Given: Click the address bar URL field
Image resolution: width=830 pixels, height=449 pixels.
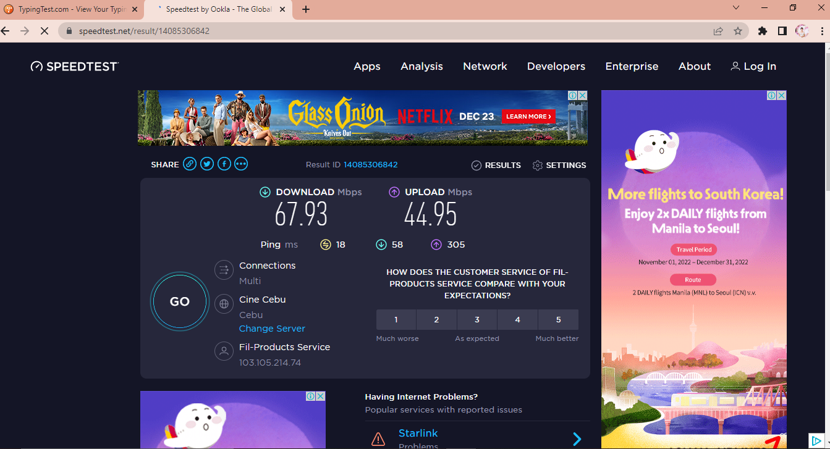Looking at the screenshot, I should click(x=396, y=31).
